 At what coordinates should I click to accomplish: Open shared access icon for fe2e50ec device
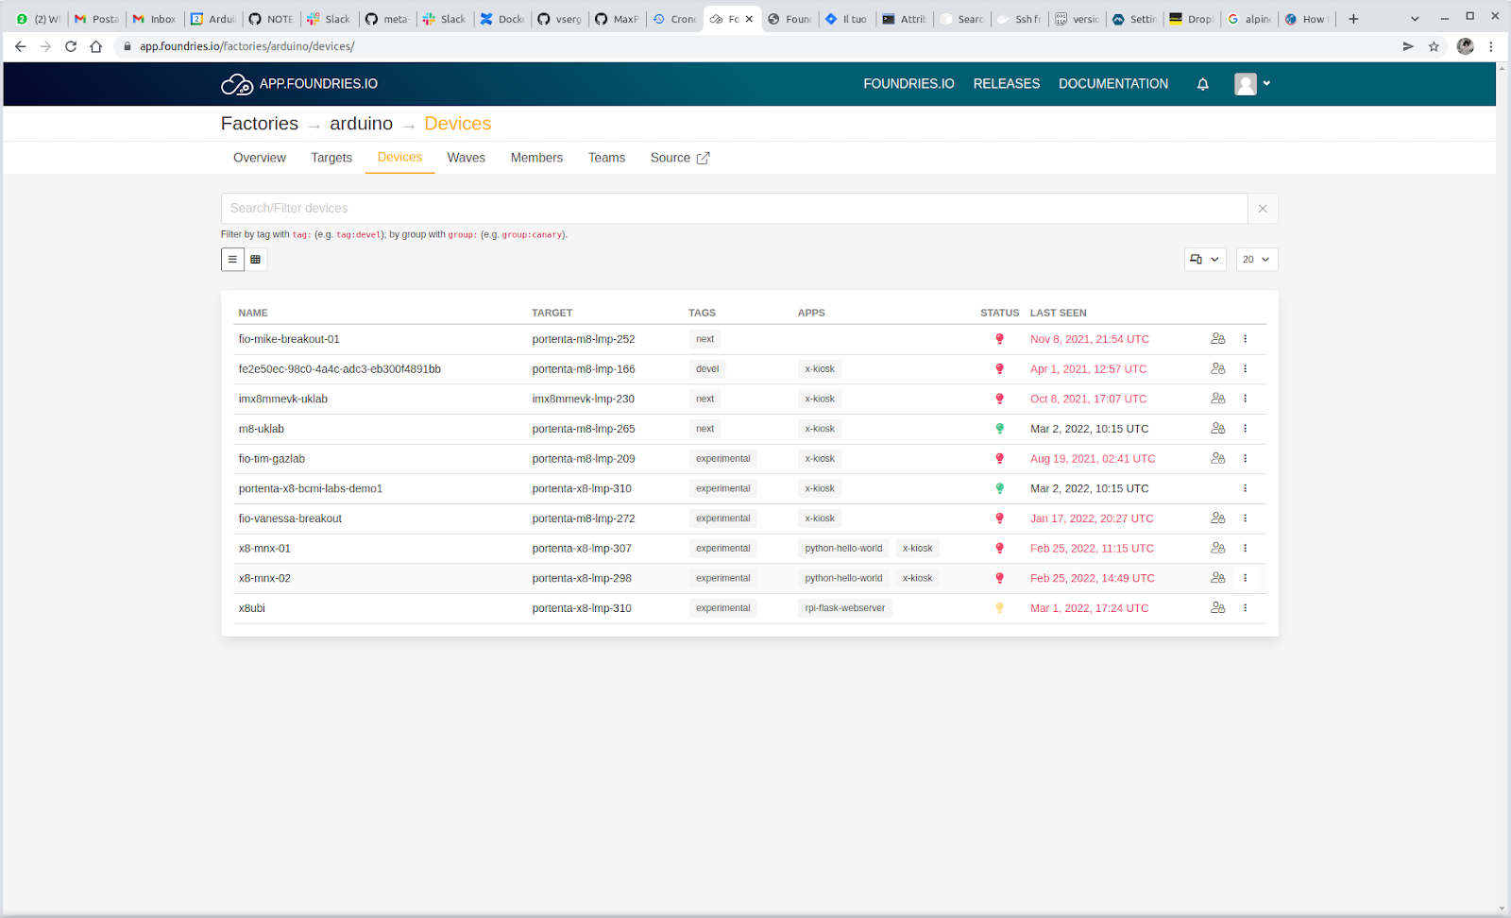1218,369
